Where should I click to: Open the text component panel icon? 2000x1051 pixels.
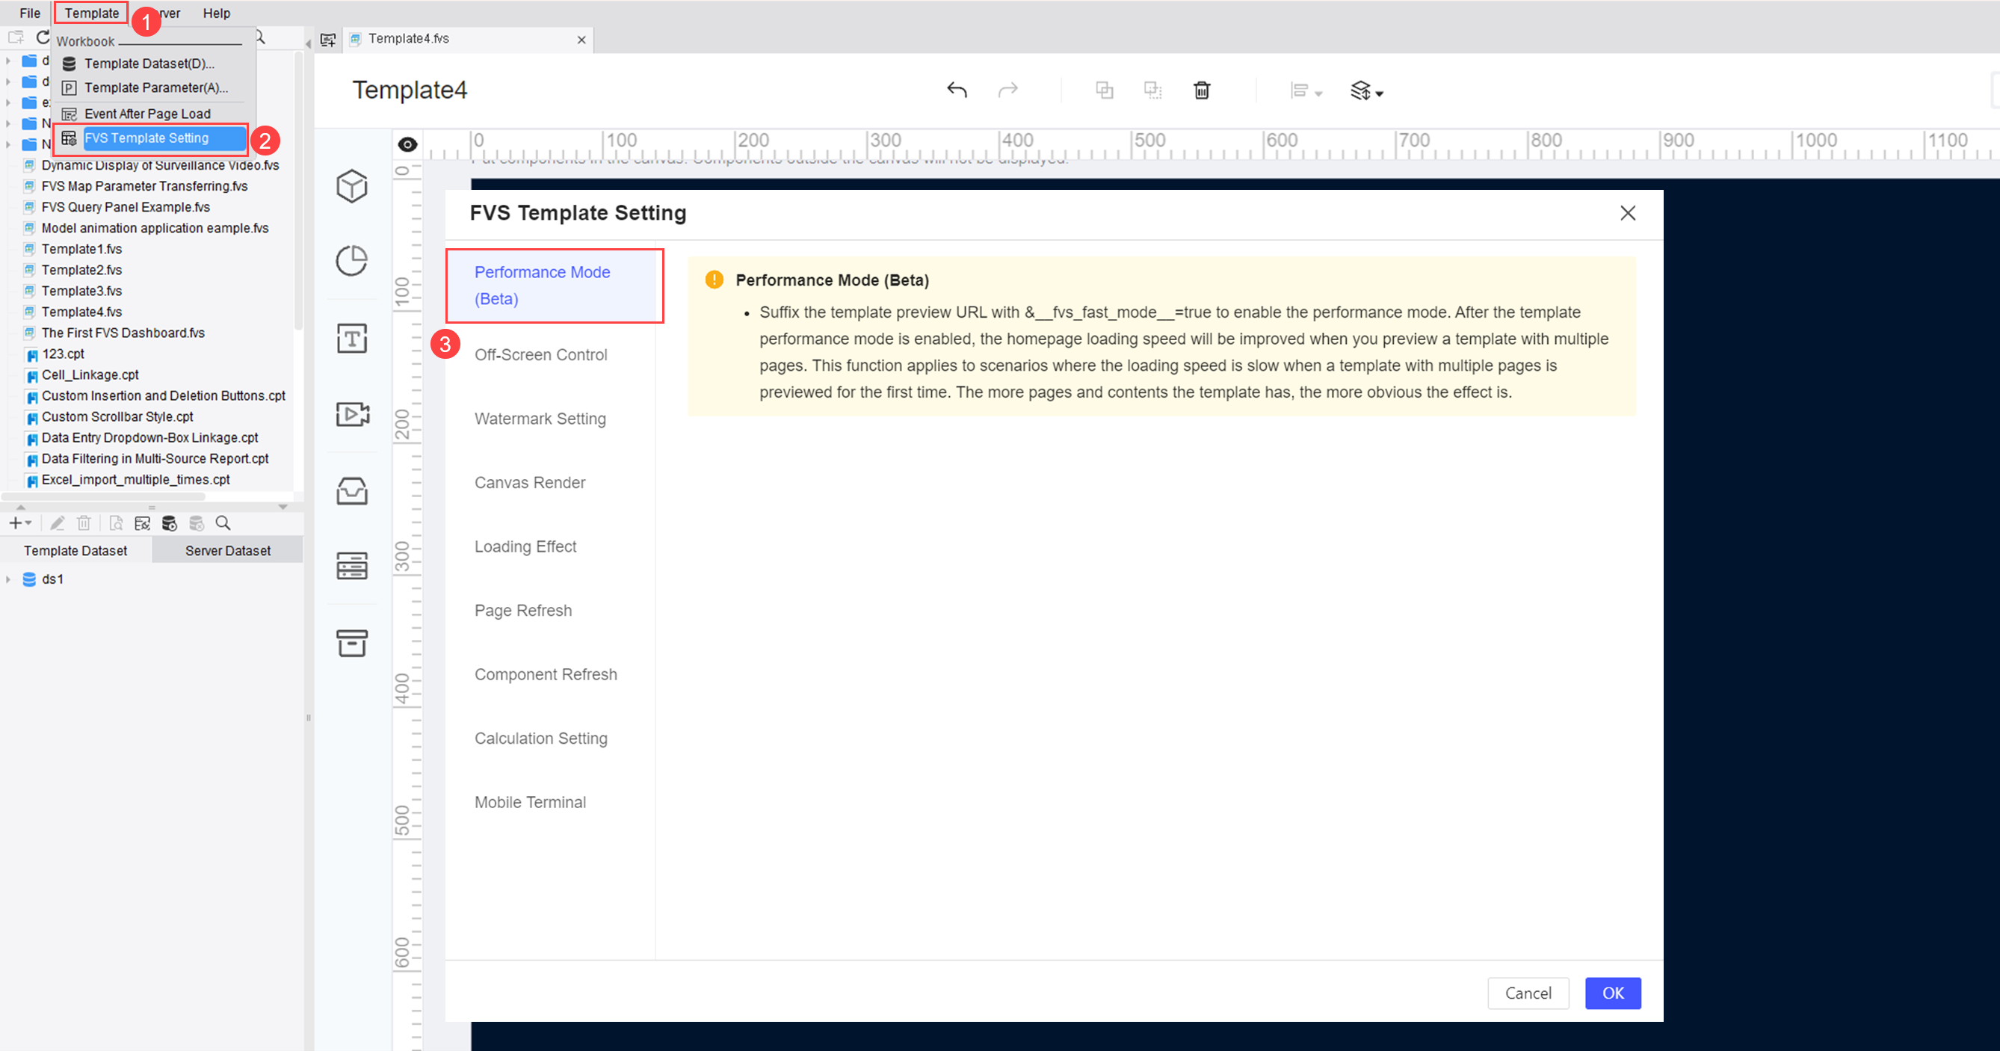pos(352,339)
